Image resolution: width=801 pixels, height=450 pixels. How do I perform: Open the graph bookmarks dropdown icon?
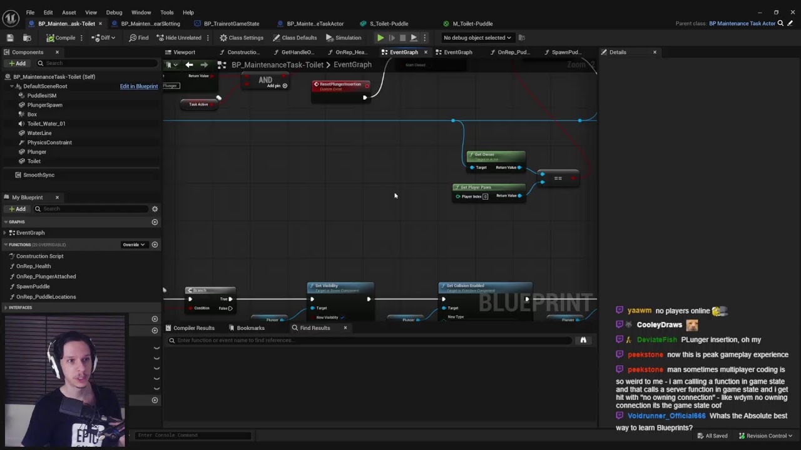(171, 65)
